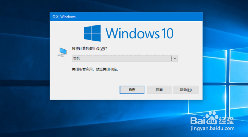248x137 pixels.
Task: Click the computer icon in dialog
Action: click(x=62, y=52)
